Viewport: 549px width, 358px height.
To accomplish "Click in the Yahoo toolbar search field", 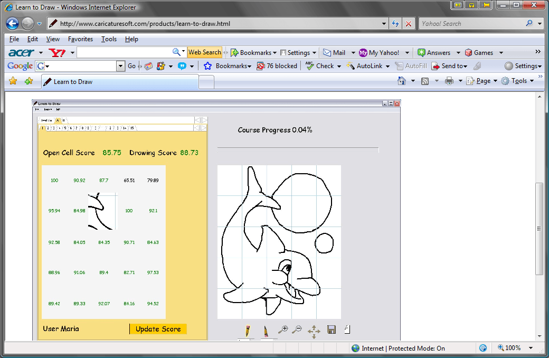I will click(x=124, y=53).
